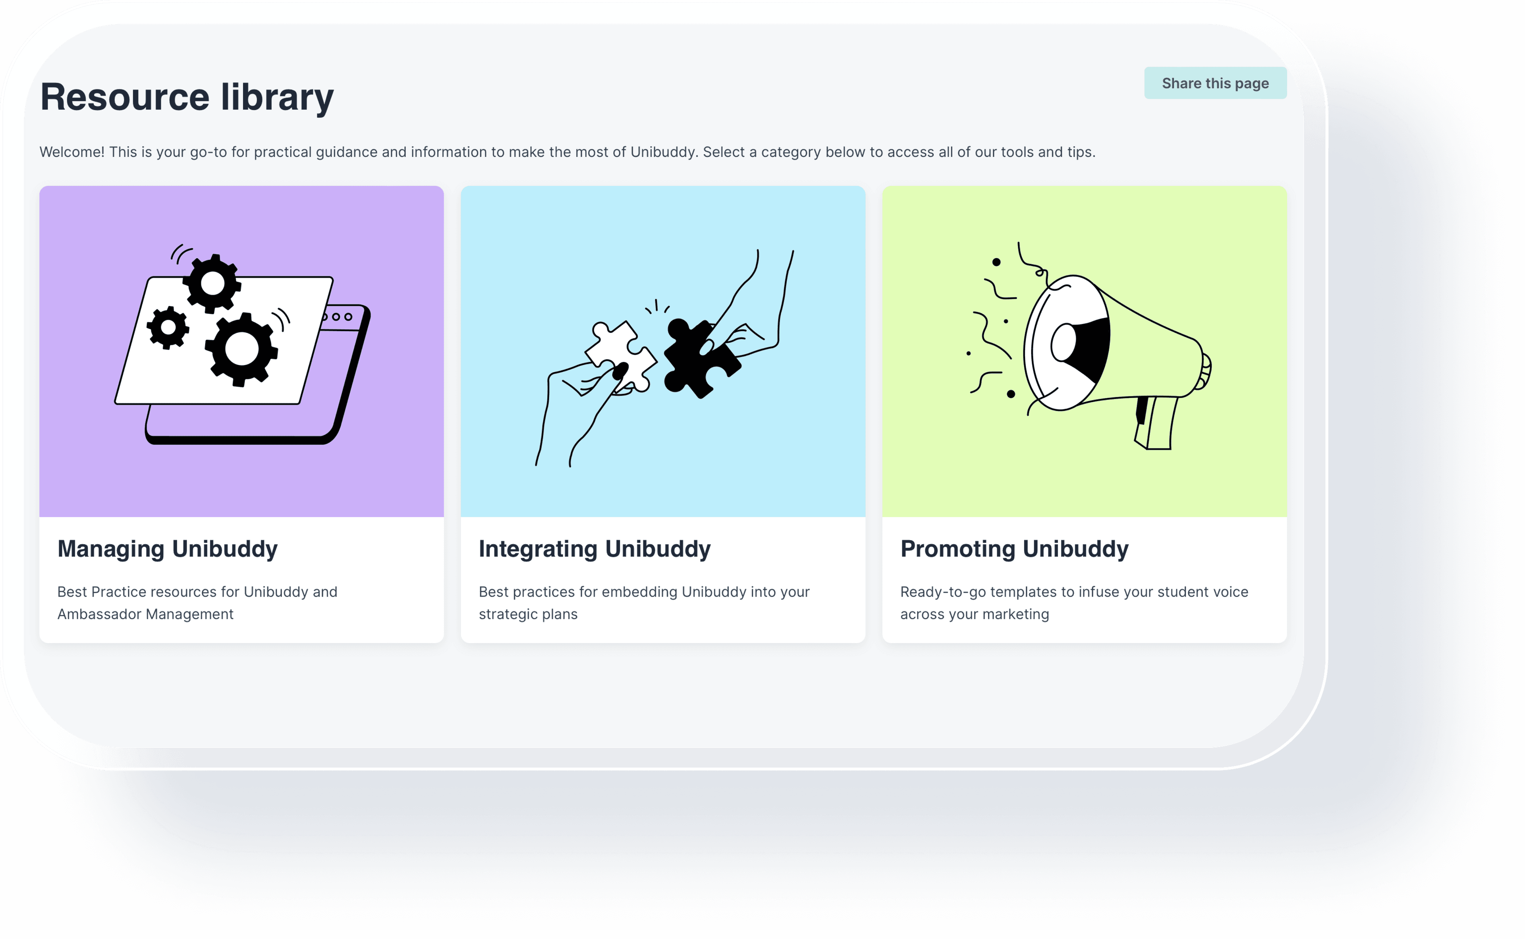
Task: Click 'Ready-to-go templates to infuse' description
Action: coord(1073,603)
